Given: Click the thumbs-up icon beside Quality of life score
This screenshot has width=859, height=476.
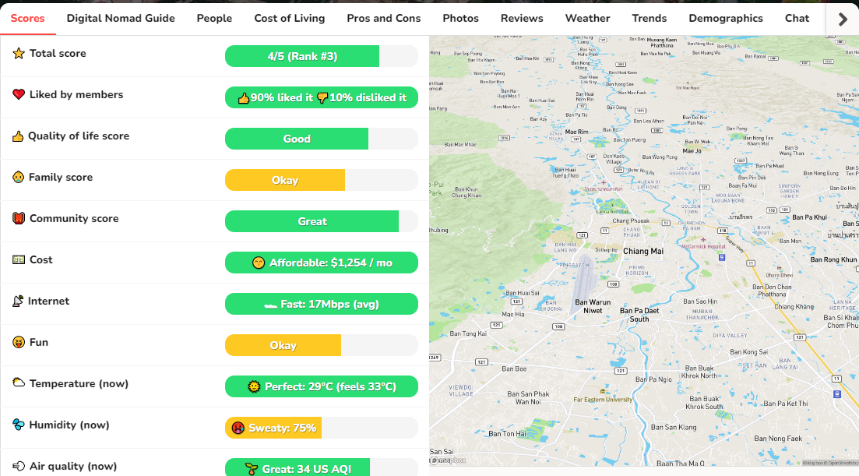Looking at the screenshot, I should 18,136.
